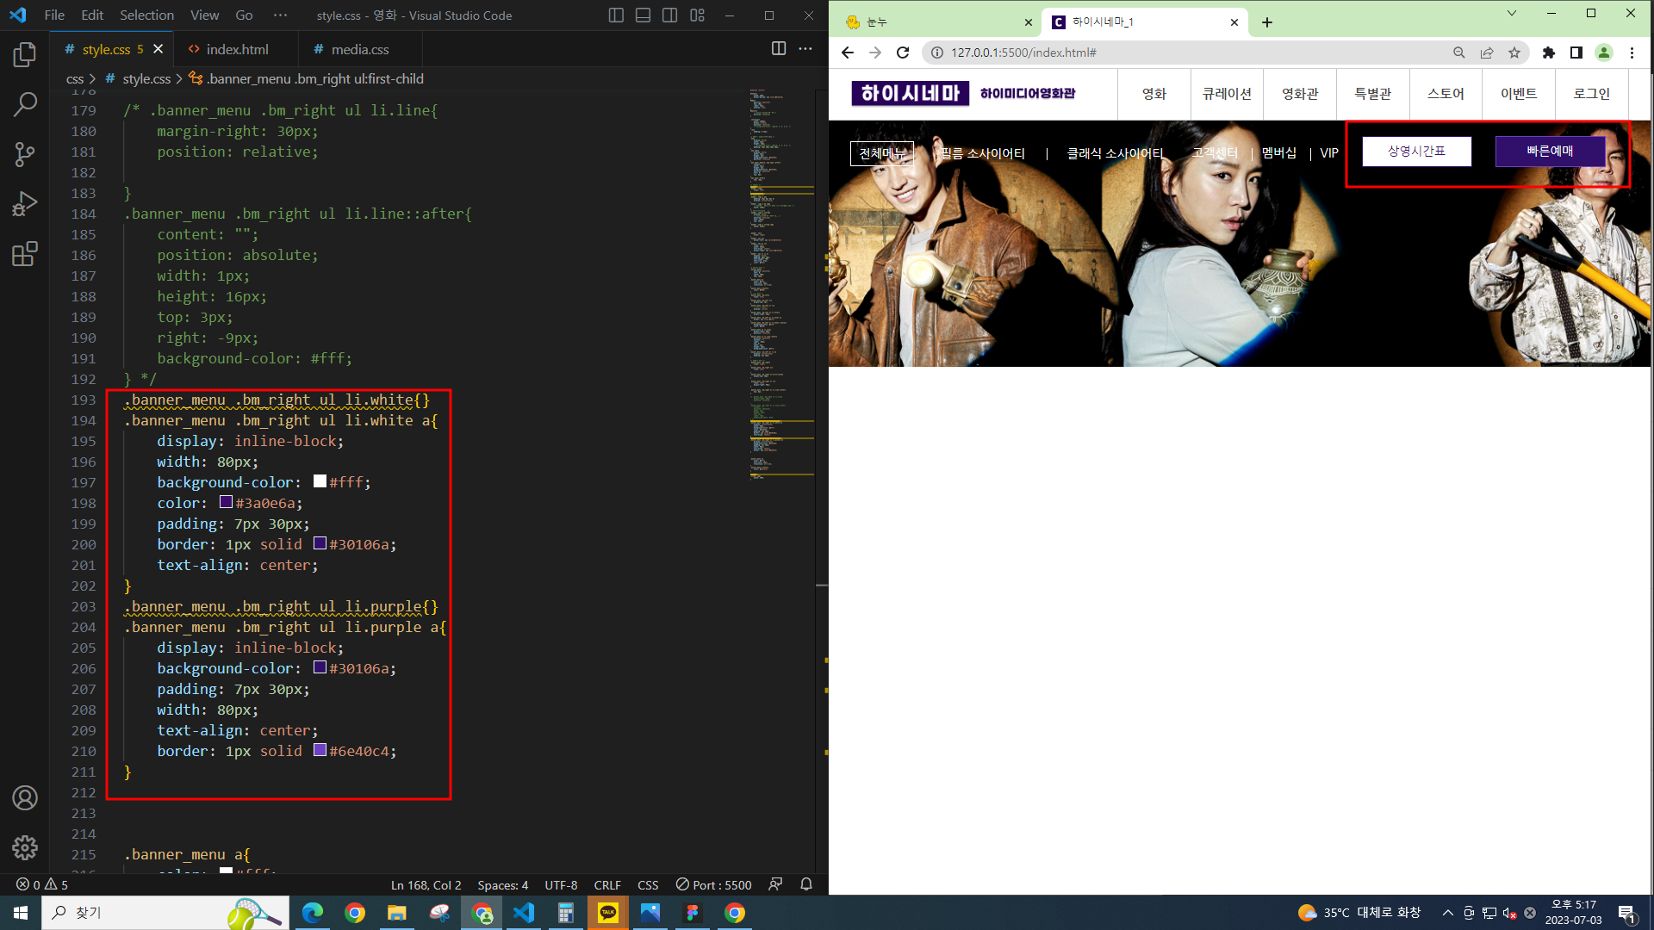Click the 상영시간표 white button
Image resolution: width=1654 pixels, height=930 pixels.
point(1416,151)
